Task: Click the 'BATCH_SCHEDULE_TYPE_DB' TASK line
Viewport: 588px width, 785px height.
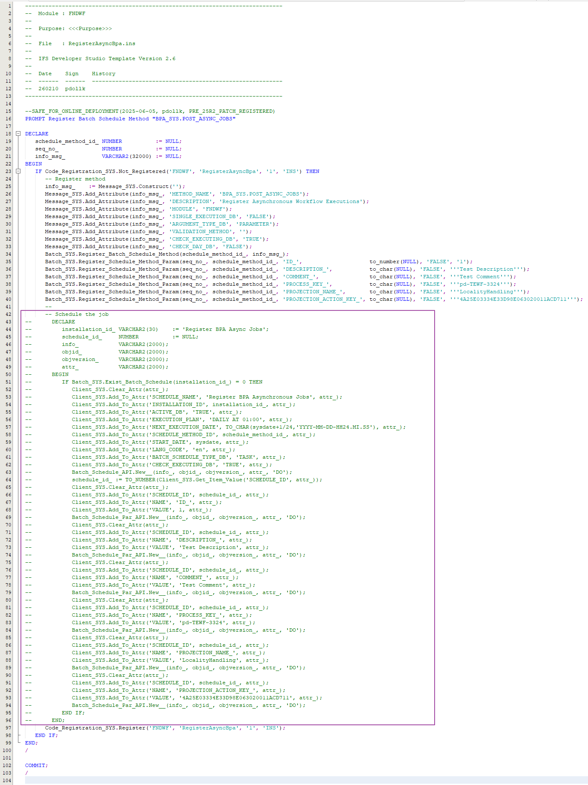Action: (x=178, y=457)
